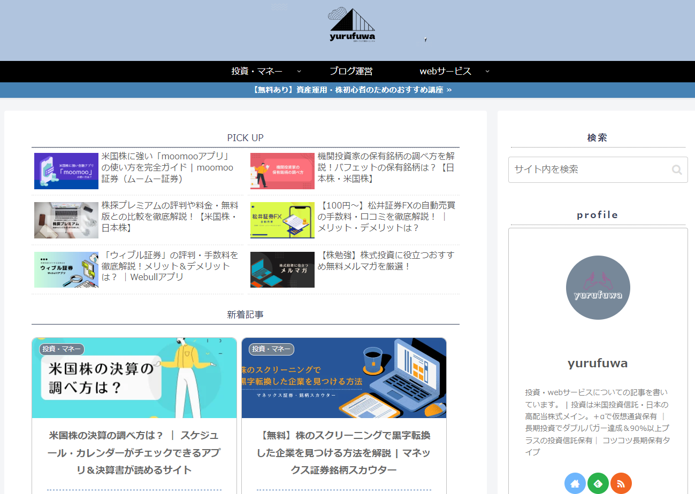The height and width of the screenshot is (494, 695).
Task: Click the 松井証券FX article thumbnail
Action: click(x=282, y=220)
